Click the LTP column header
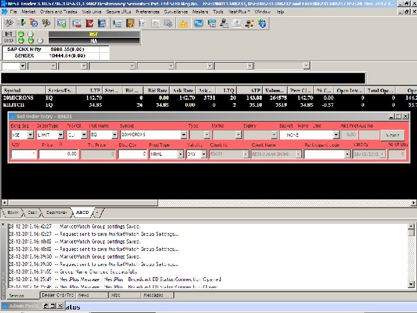 pos(90,90)
